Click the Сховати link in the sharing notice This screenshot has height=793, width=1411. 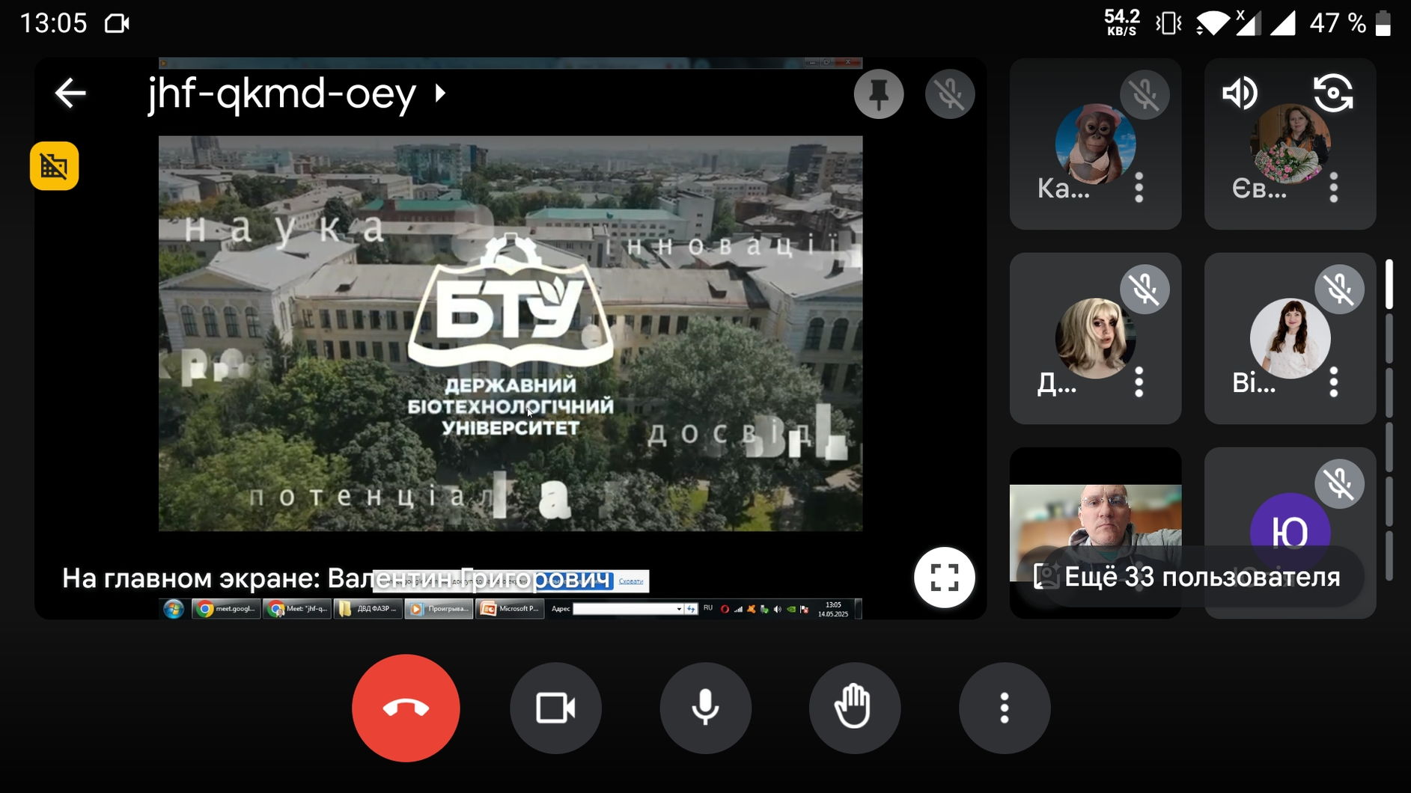coord(631,581)
